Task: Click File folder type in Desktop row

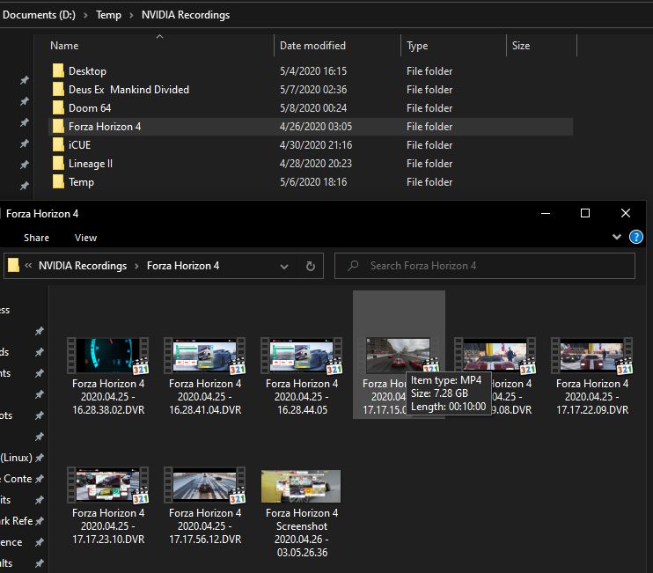Action: pos(429,71)
